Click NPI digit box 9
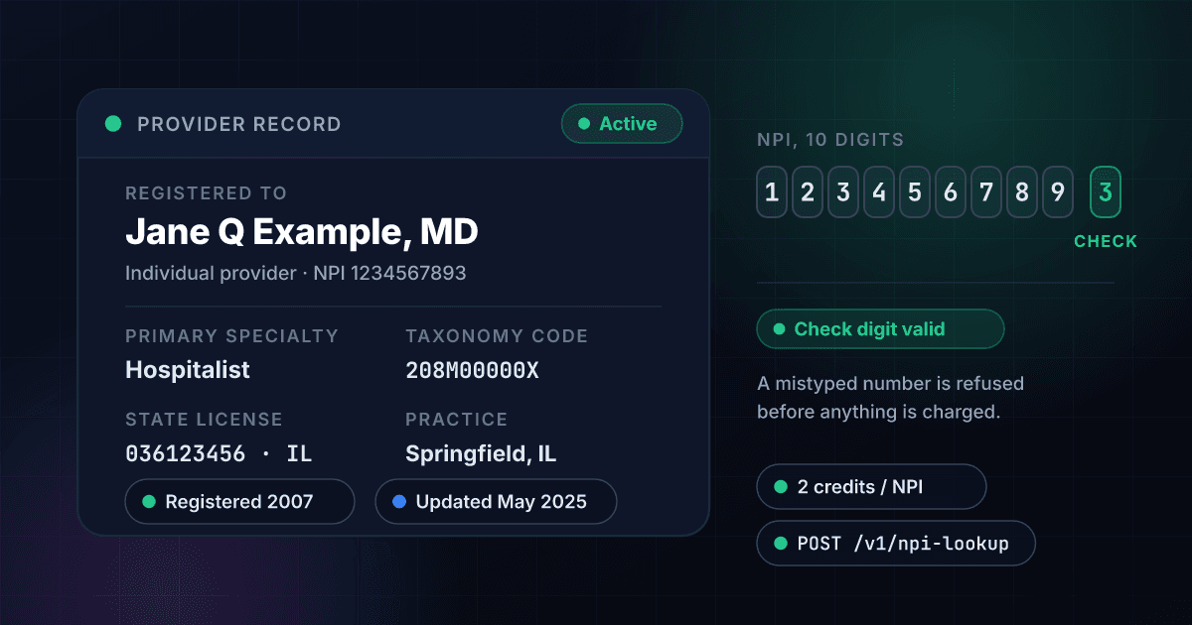This screenshot has height=625, width=1192. point(1058,192)
